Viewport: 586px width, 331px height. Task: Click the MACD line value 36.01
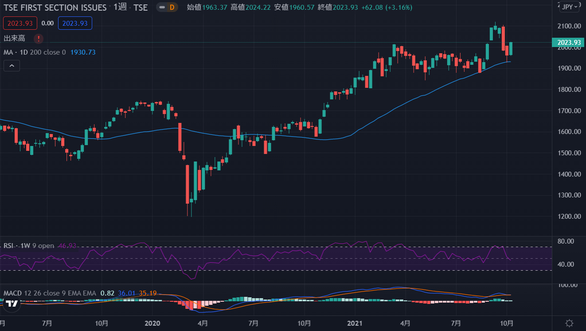coord(126,293)
